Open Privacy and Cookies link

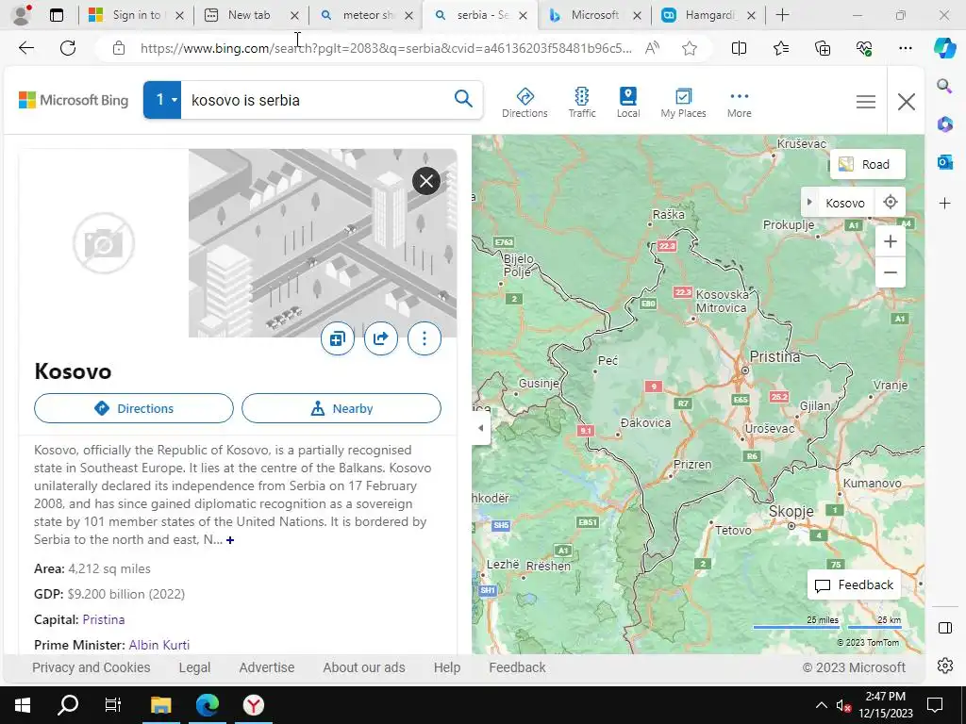[92, 667]
